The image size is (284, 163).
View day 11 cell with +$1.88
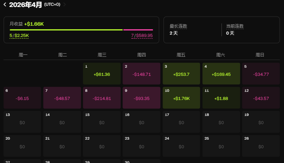(x=221, y=98)
